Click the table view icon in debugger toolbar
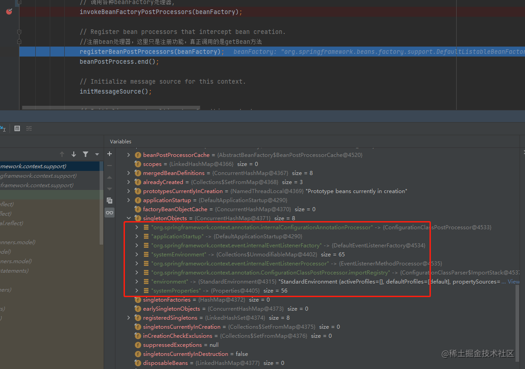Screen dimensions: 525x369 (17, 128)
